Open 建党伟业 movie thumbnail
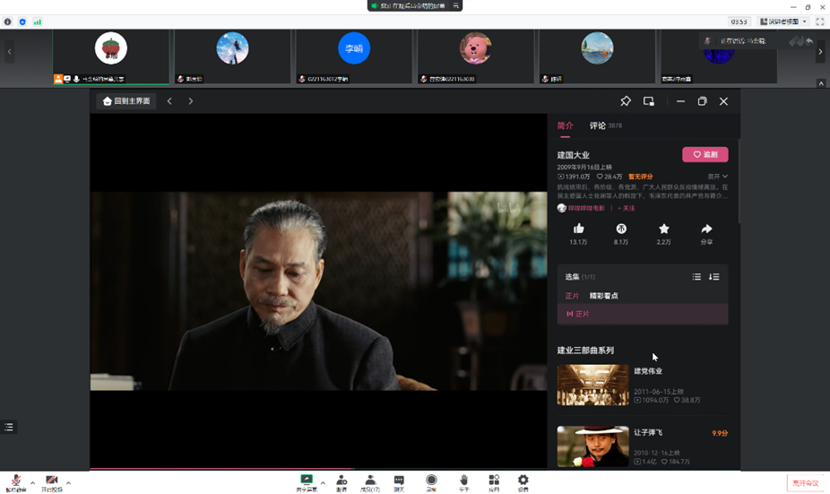Viewport: 830px width, 494px height. click(x=592, y=385)
